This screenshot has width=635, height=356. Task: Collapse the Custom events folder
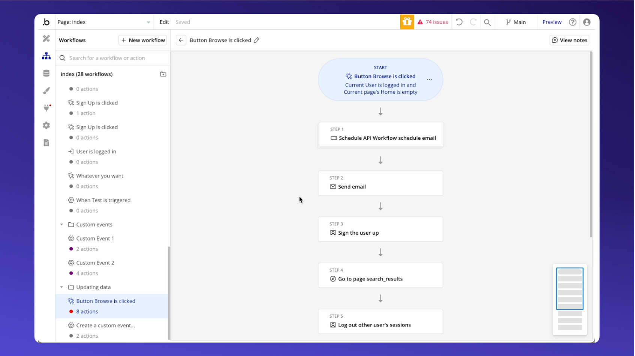tap(61, 224)
